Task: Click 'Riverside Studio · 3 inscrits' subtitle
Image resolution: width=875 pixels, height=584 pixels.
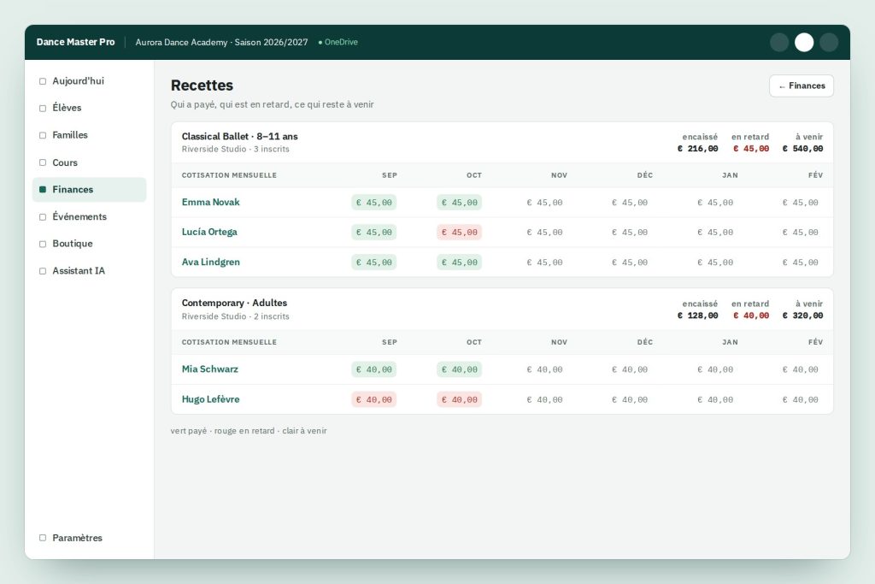Action: click(236, 149)
